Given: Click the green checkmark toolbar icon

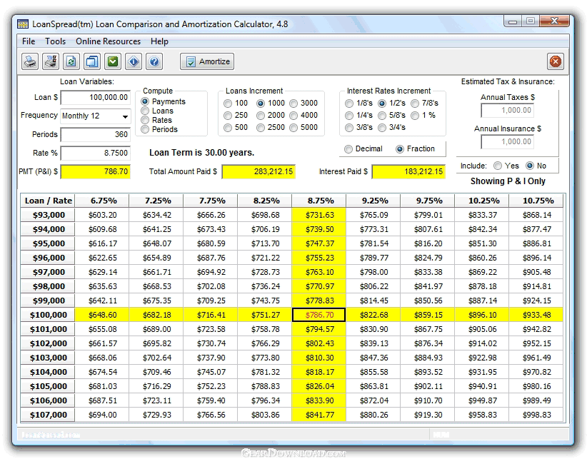Looking at the screenshot, I should click(113, 61).
